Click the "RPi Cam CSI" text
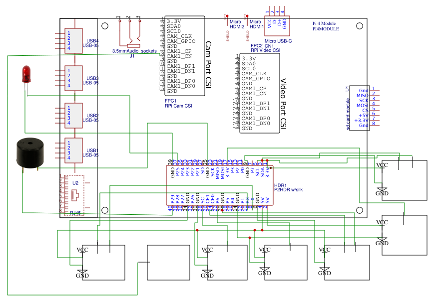This screenshot has height=300, width=432. (x=178, y=106)
